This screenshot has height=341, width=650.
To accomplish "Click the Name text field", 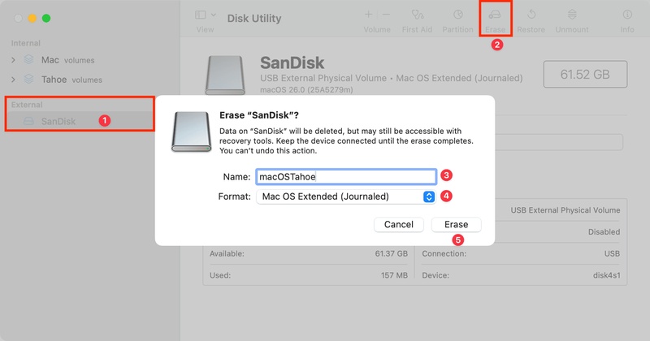I will pos(346,176).
